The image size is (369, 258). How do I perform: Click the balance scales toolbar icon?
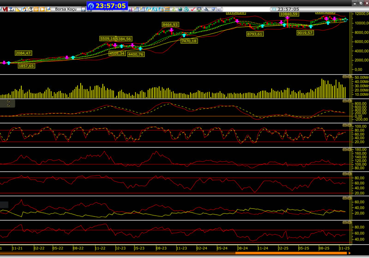point(199,9)
